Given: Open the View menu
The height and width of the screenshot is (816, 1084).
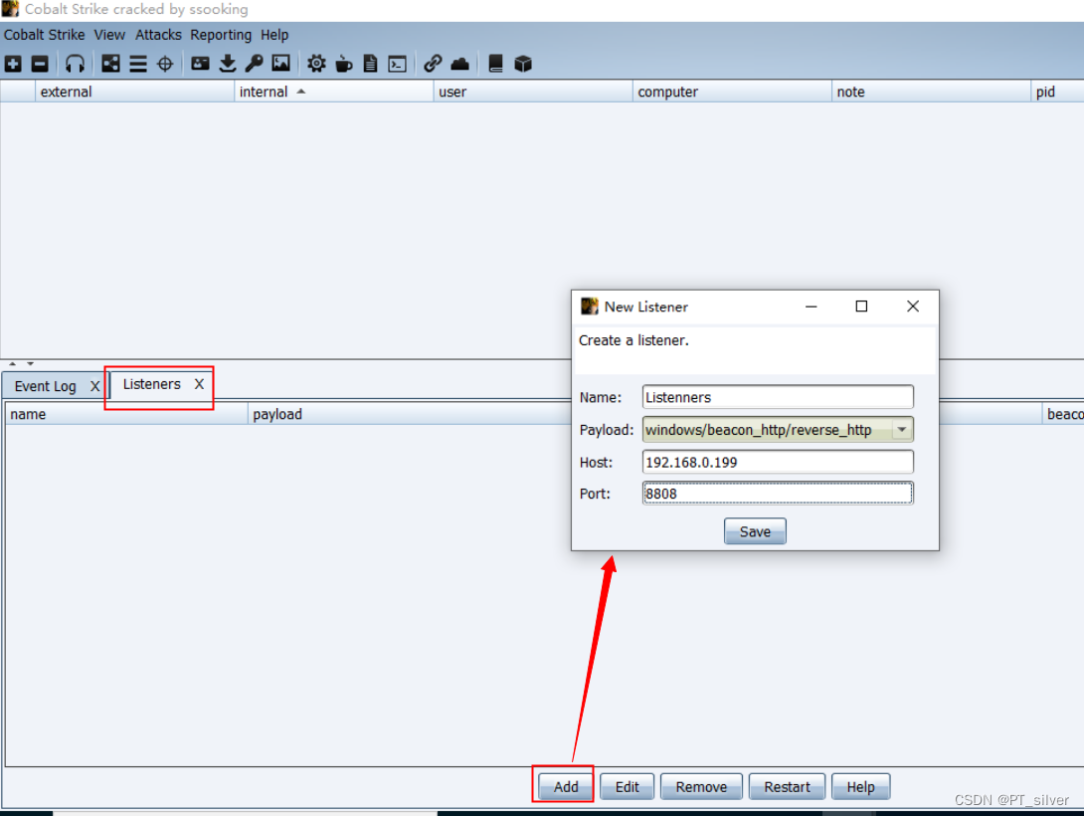Looking at the screenshot, I should [x=109, y=35].
